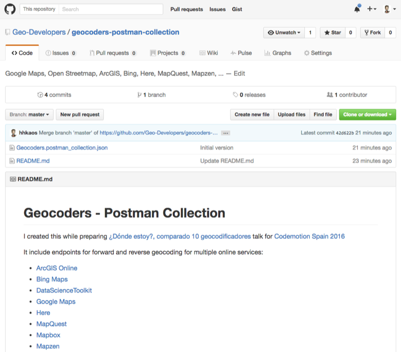
Task: Click the file icon beside README.md row
Action: pyautogui.click(x=12, y=161)
